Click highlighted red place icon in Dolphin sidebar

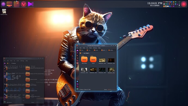(x=77, y=63)
